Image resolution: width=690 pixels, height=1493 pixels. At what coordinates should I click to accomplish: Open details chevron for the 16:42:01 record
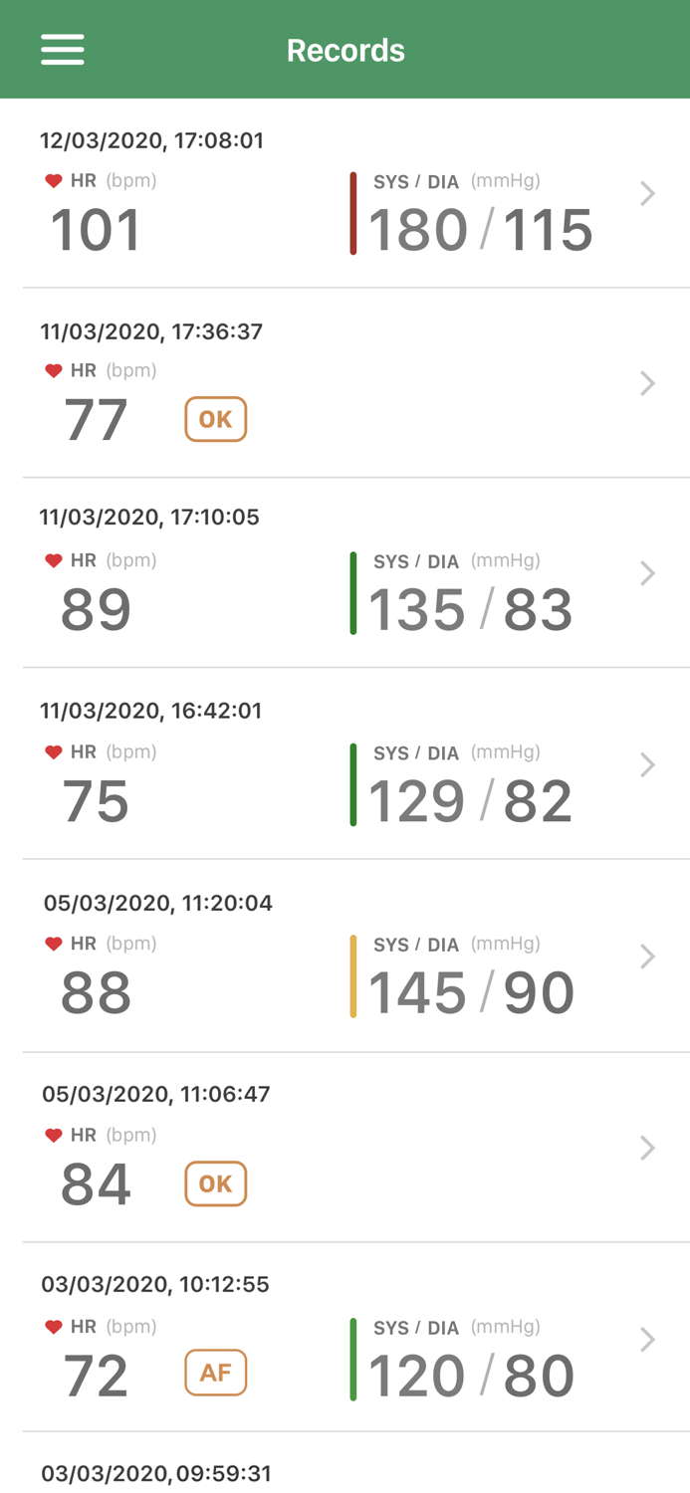(x=648, y=762)
